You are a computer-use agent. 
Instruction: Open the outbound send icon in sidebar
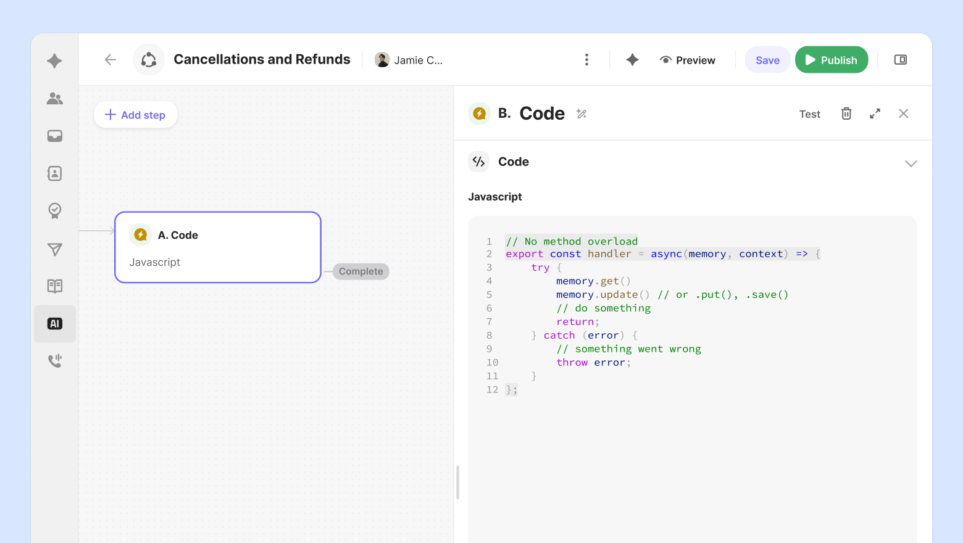(55, 249)
